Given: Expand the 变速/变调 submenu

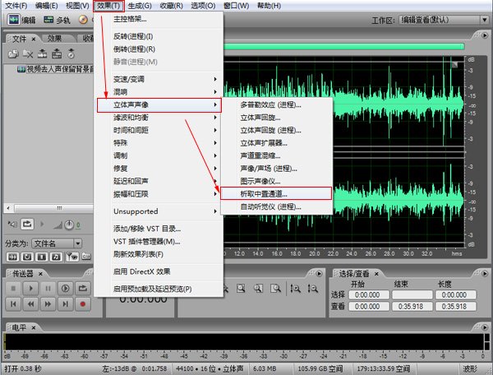Looking at the screenshot, I should (x=158, y=79).
